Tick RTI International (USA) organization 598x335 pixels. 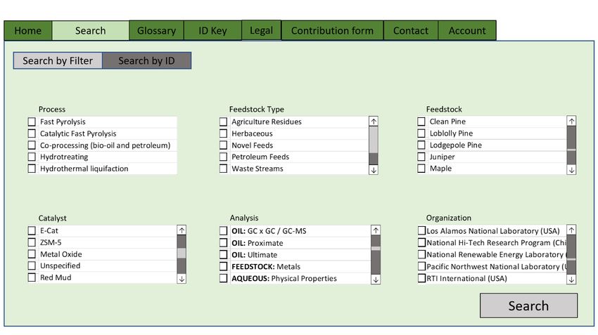pyautogui.click(x=421, y=278)
